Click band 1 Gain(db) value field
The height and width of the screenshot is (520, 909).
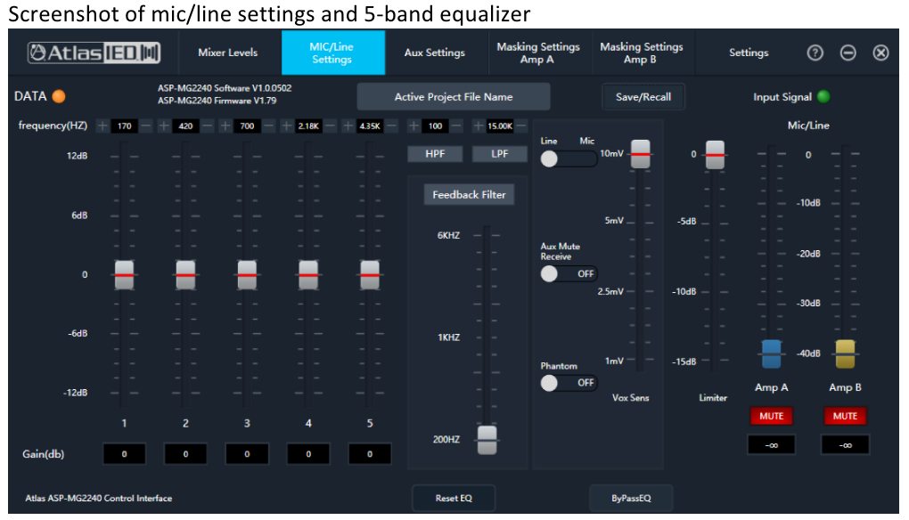click(x=124, y=454)
